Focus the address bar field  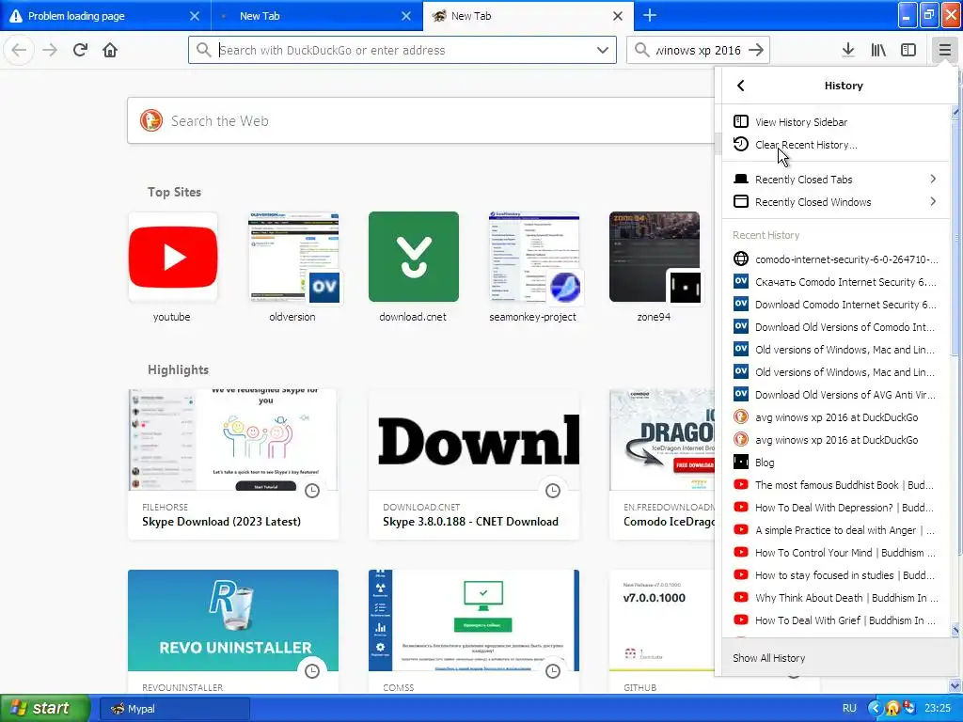pyautogui.click(x=403, y=50)
